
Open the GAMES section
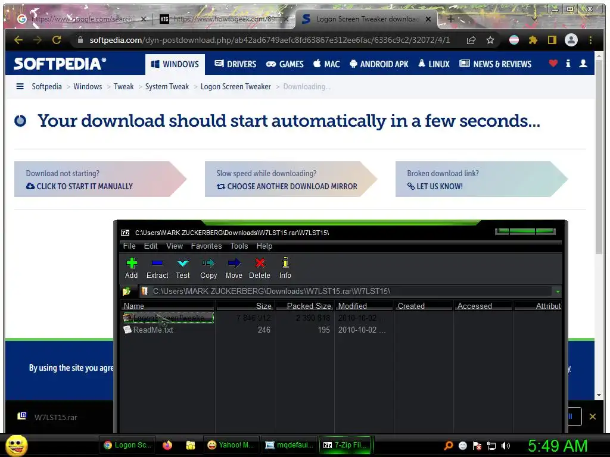point(285,64)
